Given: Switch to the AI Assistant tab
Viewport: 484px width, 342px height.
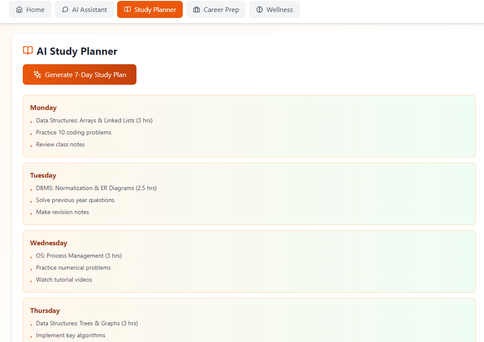Looking at the screenshot, I should tap(84, 9).
